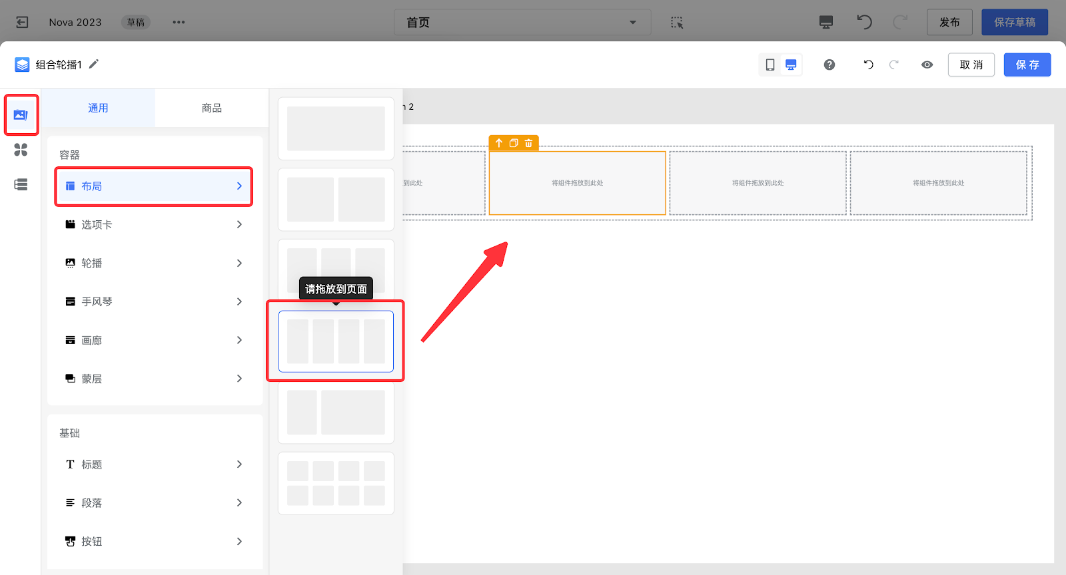Click the undo arrow in editor toolbar
Image resolution: width=1066 pixels, height=575 pixels.
click(x=868, y=65)
